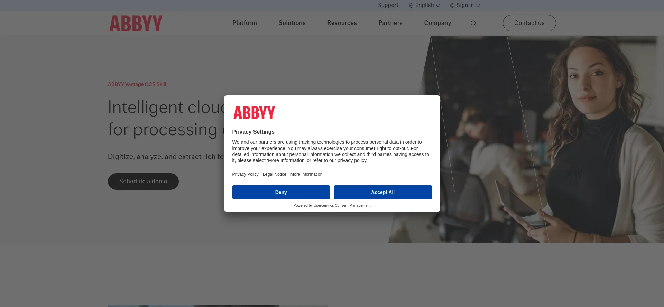The image size is (664, 307).
Task: Click the user icon beside Sign in
Action: tap(452, 6)
